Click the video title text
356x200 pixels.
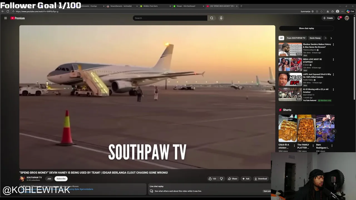pyautogui.click(x=93, y=173)
